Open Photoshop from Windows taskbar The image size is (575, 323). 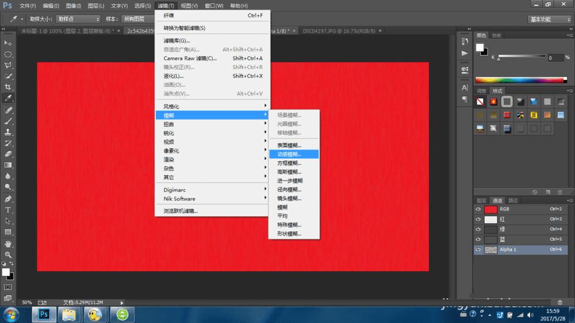pos(44,314)
